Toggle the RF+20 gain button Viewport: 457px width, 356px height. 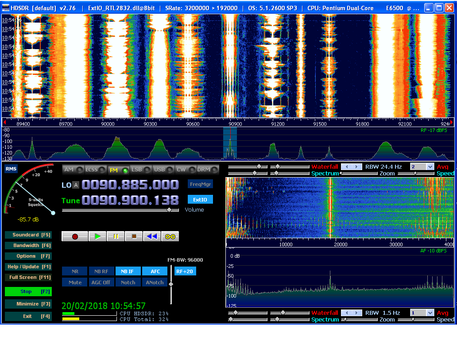pyautogui.click(x=185, y=271)
